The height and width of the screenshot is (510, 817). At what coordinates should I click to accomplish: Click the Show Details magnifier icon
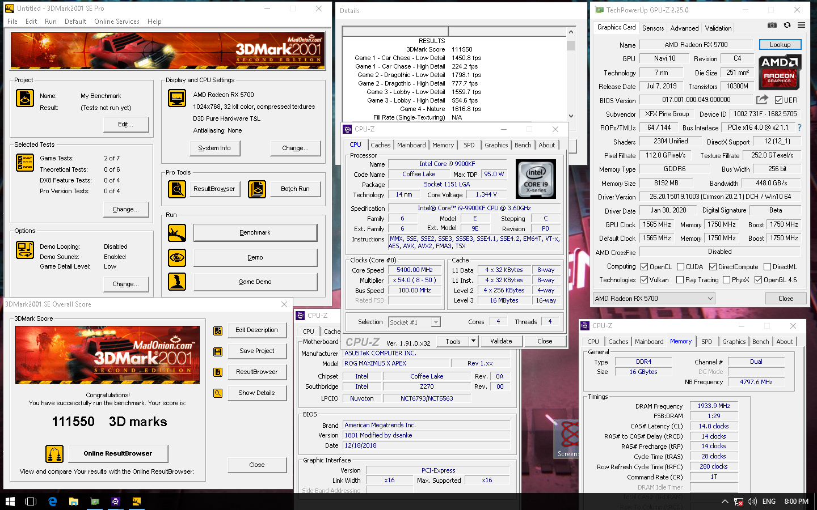click(218, 393)
